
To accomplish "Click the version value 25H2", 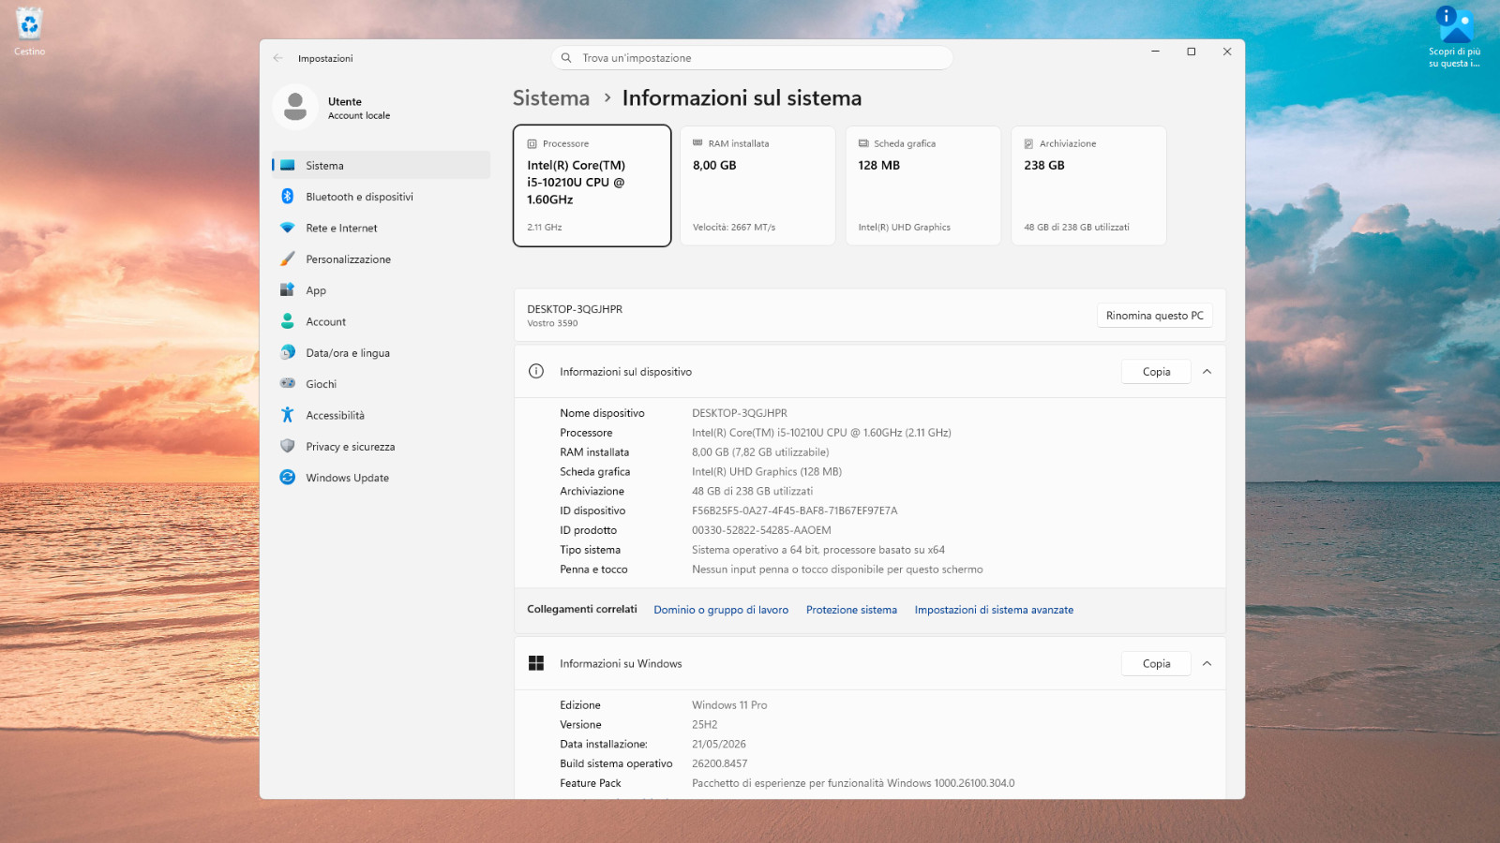I will (705, 725).
